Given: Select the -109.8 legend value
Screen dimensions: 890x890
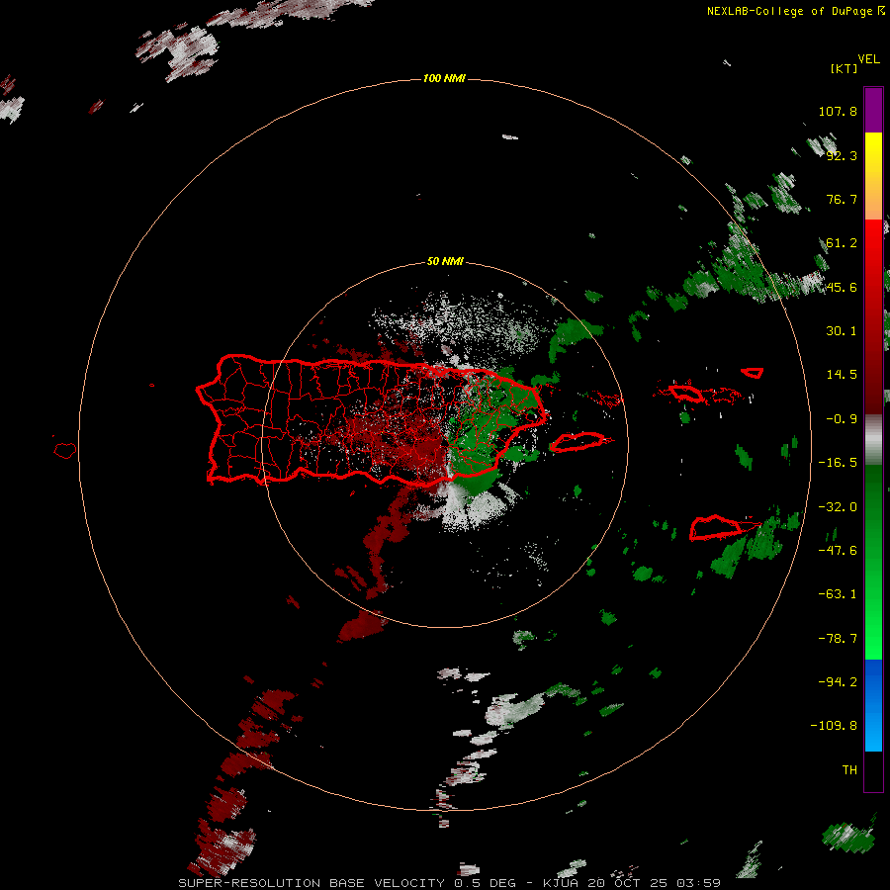Looking at the screenshot, I should [x=835, y=726].
